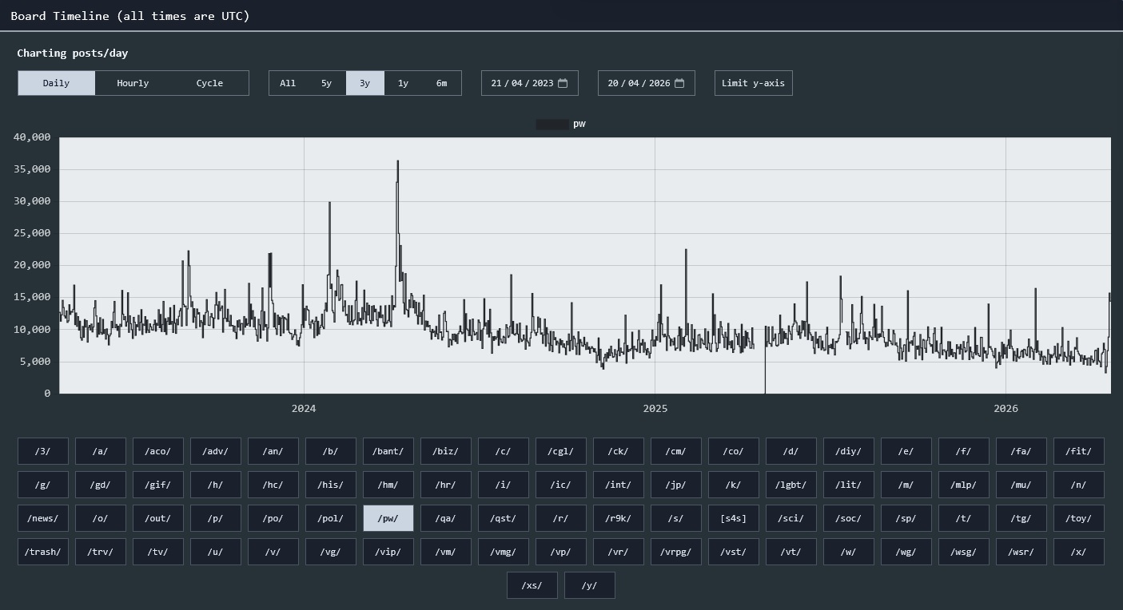The image size is (1123, 610).
Task: Load the /vg/ board data
Action: point(331,552)
